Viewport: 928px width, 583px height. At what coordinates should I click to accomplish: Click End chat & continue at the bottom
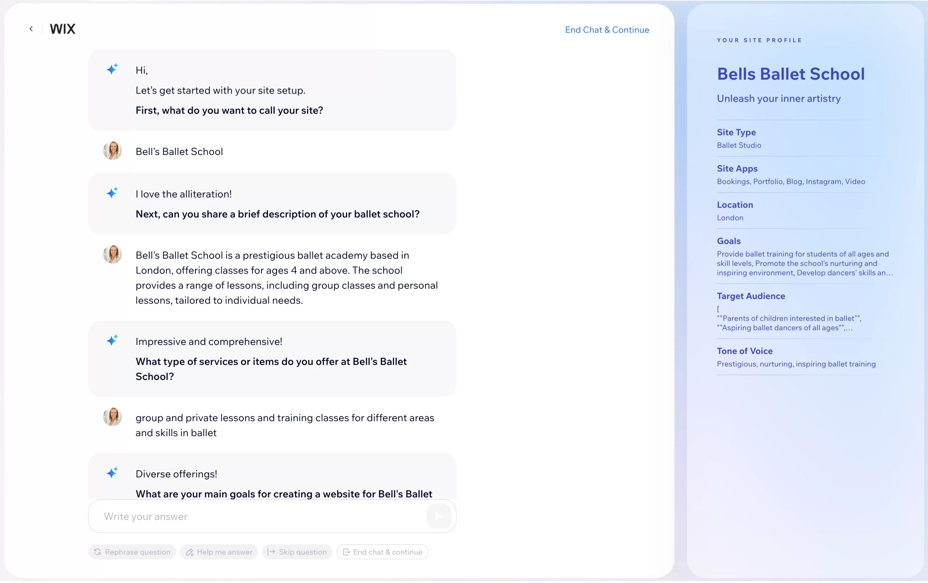pos(382,551)
